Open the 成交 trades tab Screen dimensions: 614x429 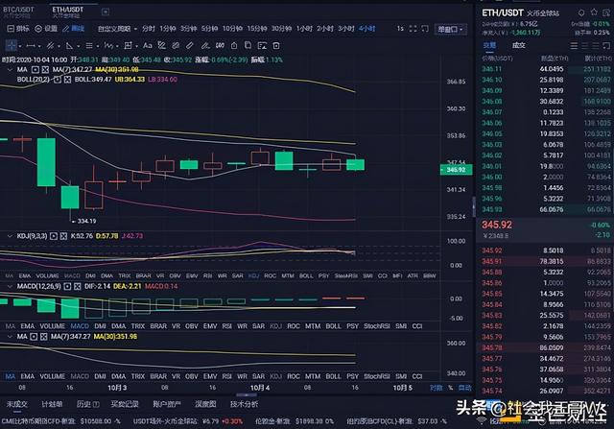tap(519, 46)
